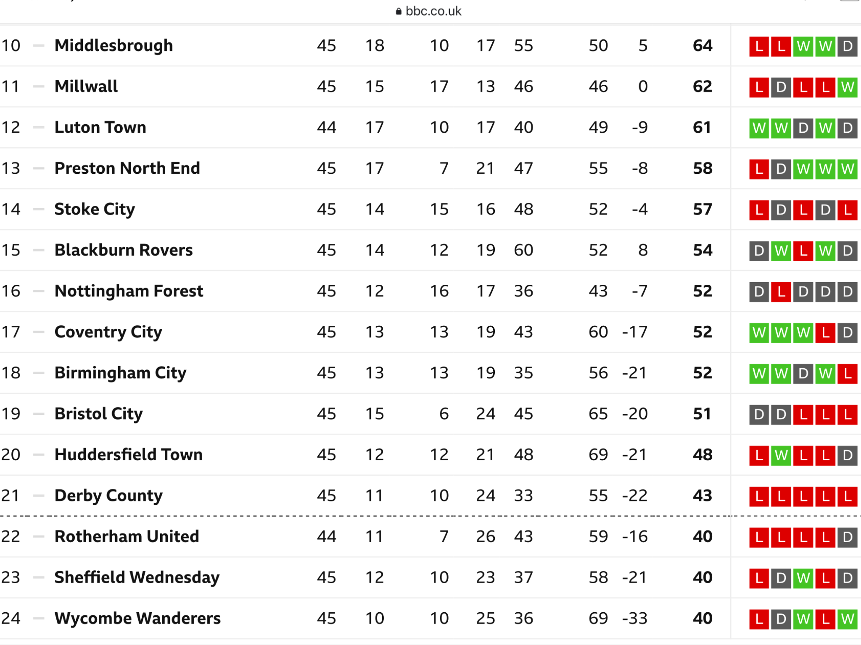Image resolution: width=861 pixels, height=645 pixels.
Task: Click Blackburn Rovers' red L form badge
Action: [803, 251]
